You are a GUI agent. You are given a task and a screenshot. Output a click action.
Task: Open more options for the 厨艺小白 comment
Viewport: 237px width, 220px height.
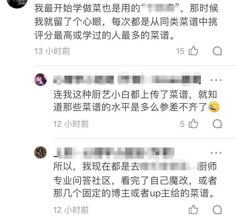pyautogui.click(x=216, y=80)
